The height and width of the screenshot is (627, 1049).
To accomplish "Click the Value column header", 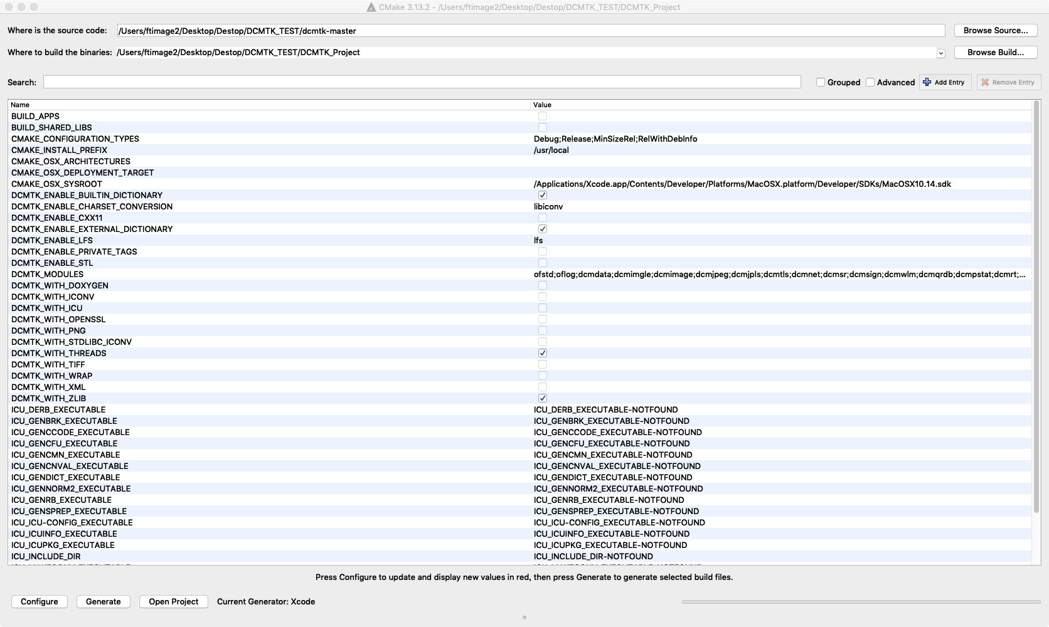I will [x=781, y=105].
